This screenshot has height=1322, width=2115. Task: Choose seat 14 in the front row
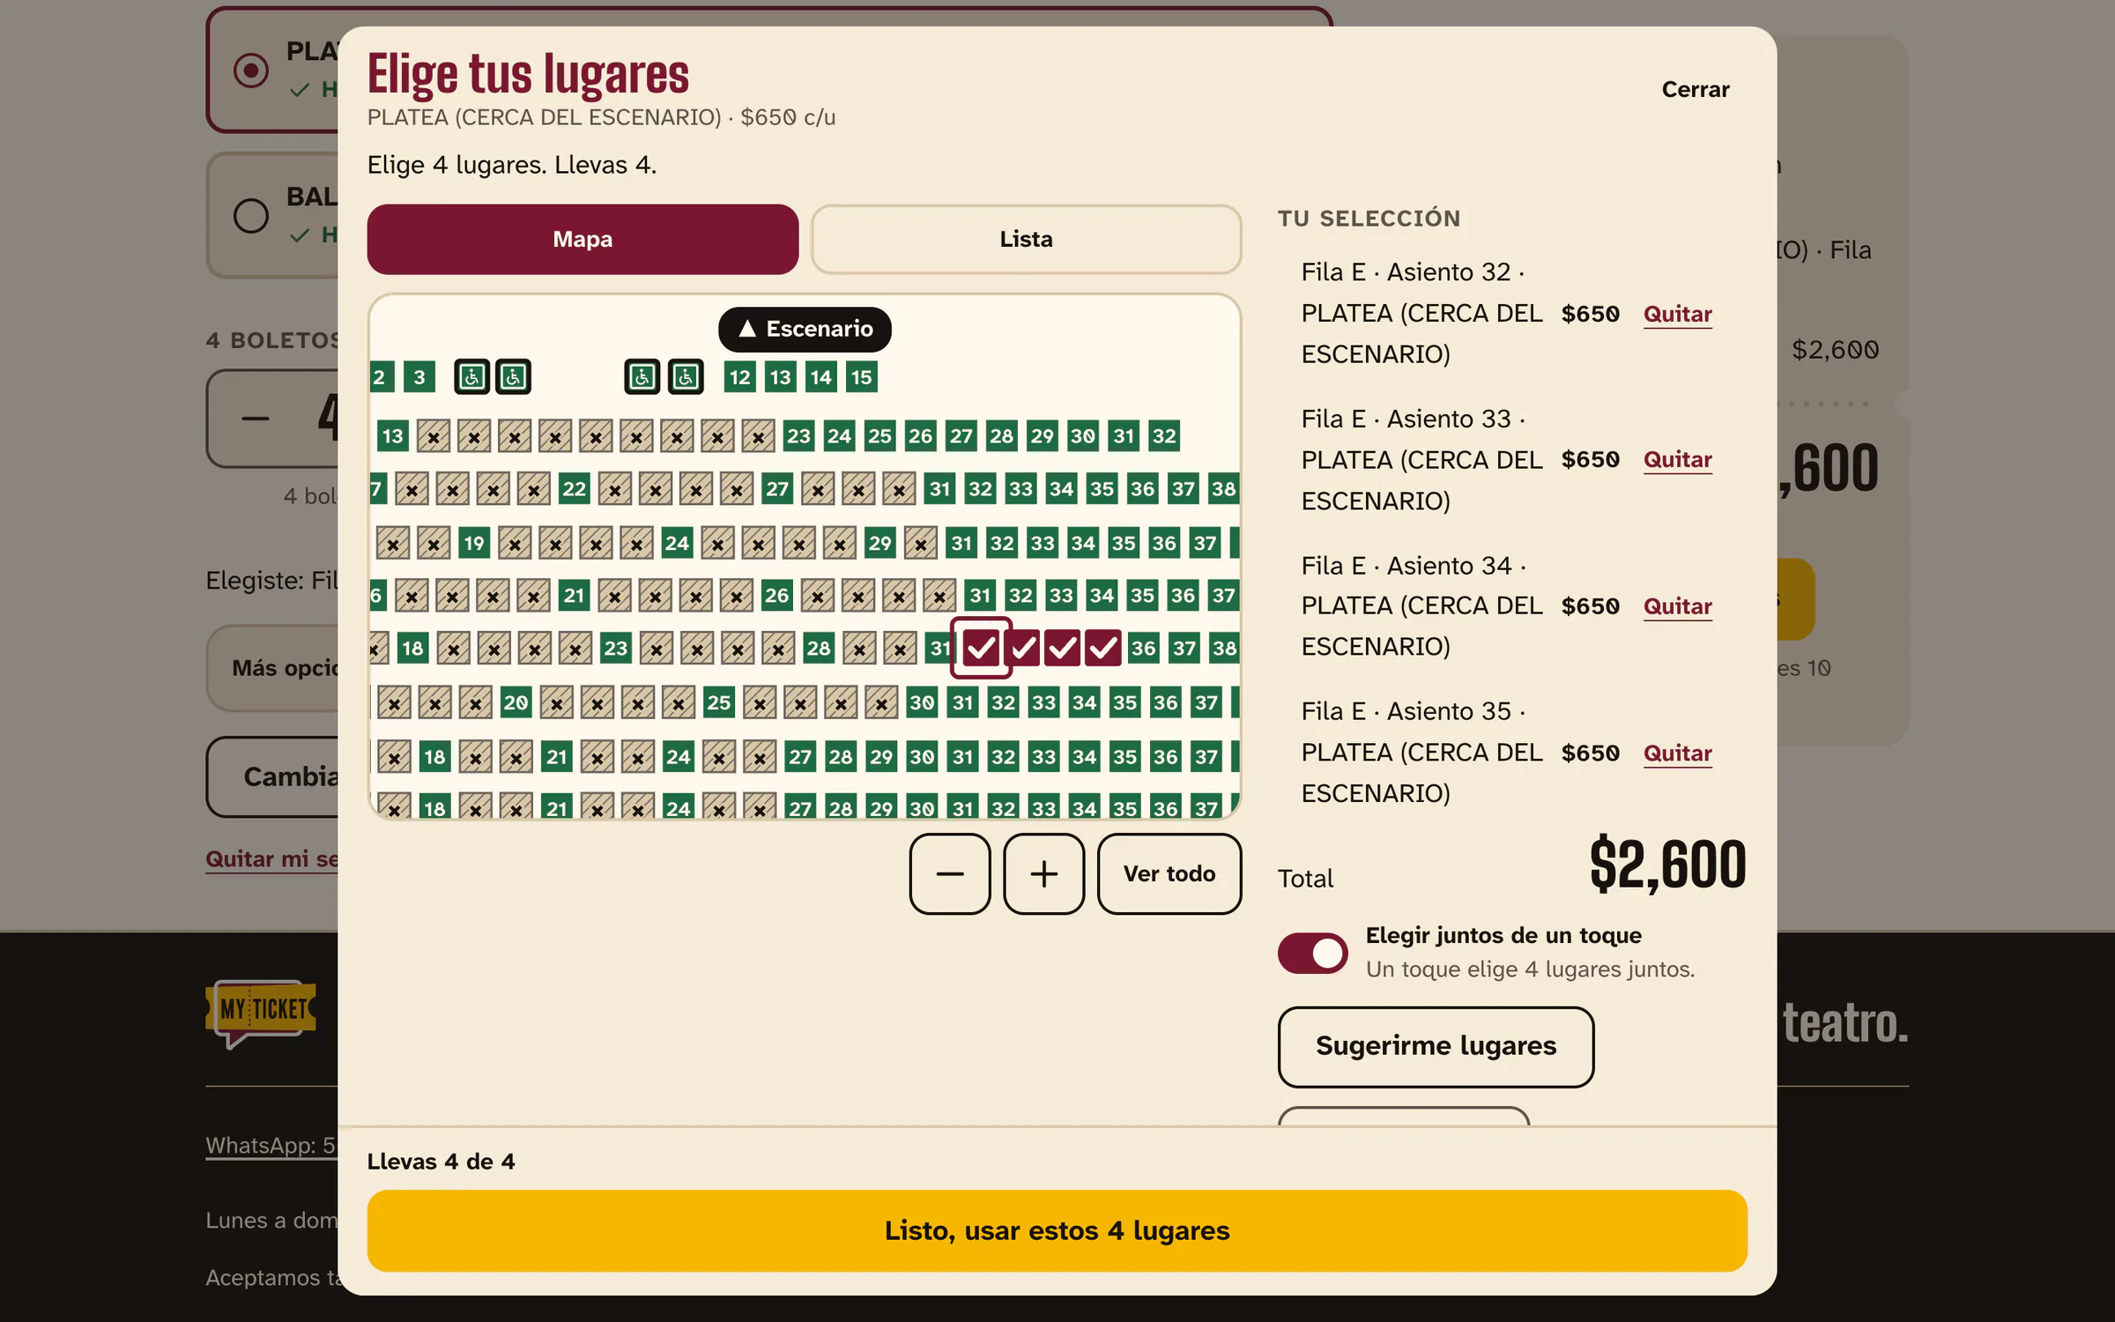click(x=820, y=377)
